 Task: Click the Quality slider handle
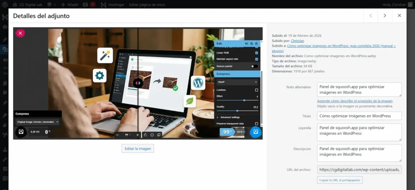click(x=237, y=110)
